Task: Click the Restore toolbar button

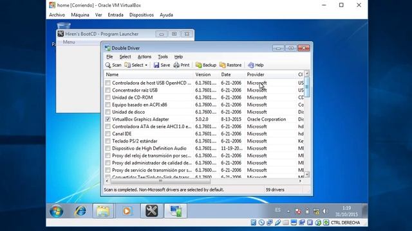Action: point(230,65)
